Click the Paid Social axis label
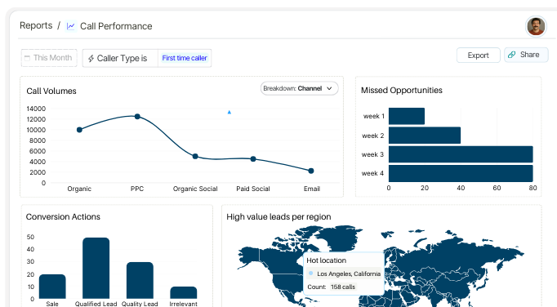The width and height of the screenshot is (557, 307). (253, 189)
